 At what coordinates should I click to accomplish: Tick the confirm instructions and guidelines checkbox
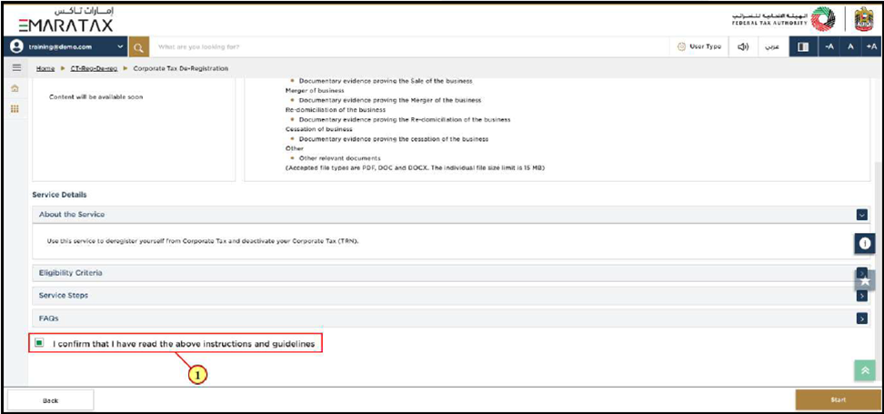point(39,344)
